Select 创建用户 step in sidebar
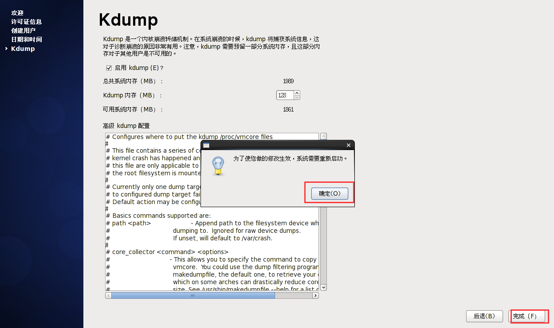 24,31
